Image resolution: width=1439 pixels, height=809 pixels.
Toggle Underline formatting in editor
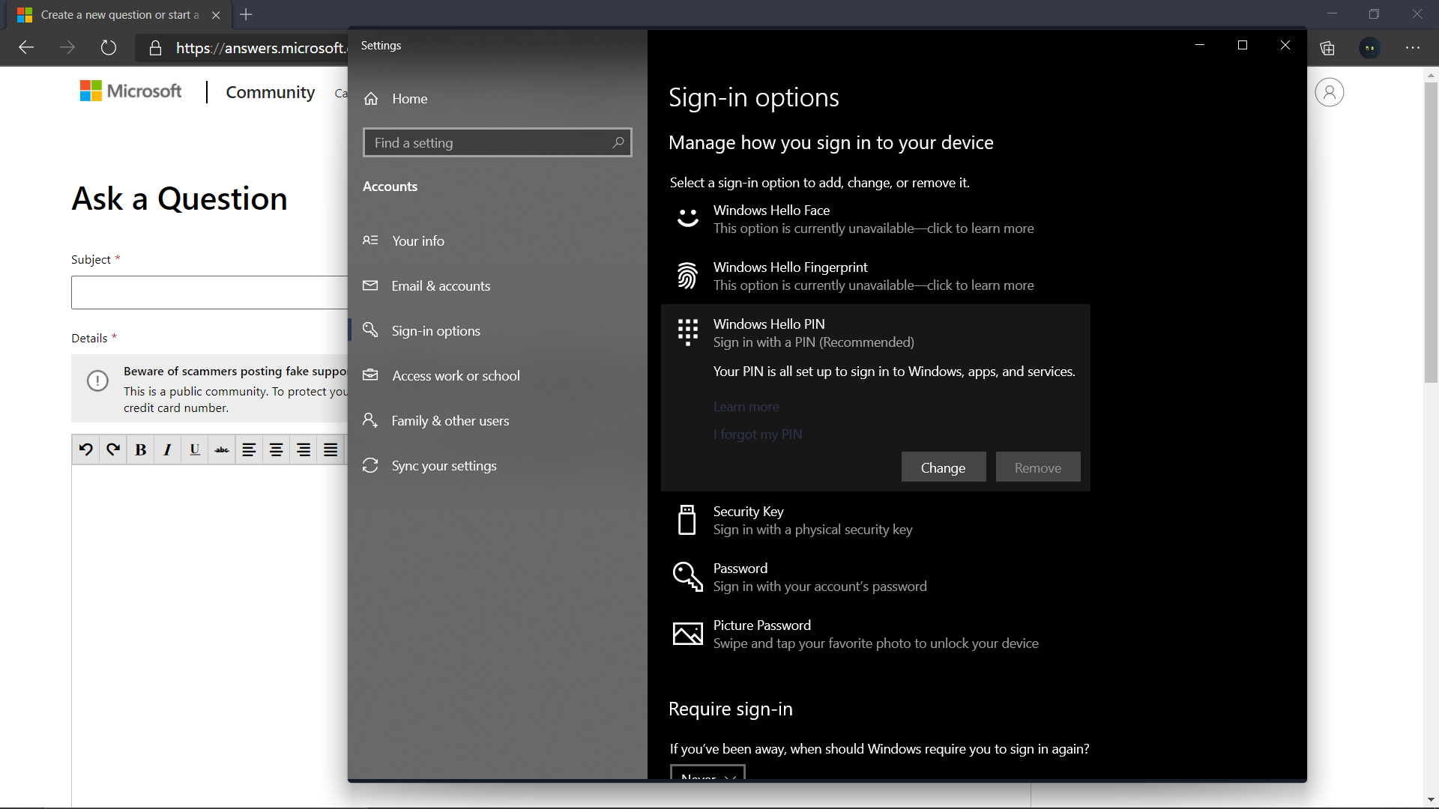coord(195,449)
